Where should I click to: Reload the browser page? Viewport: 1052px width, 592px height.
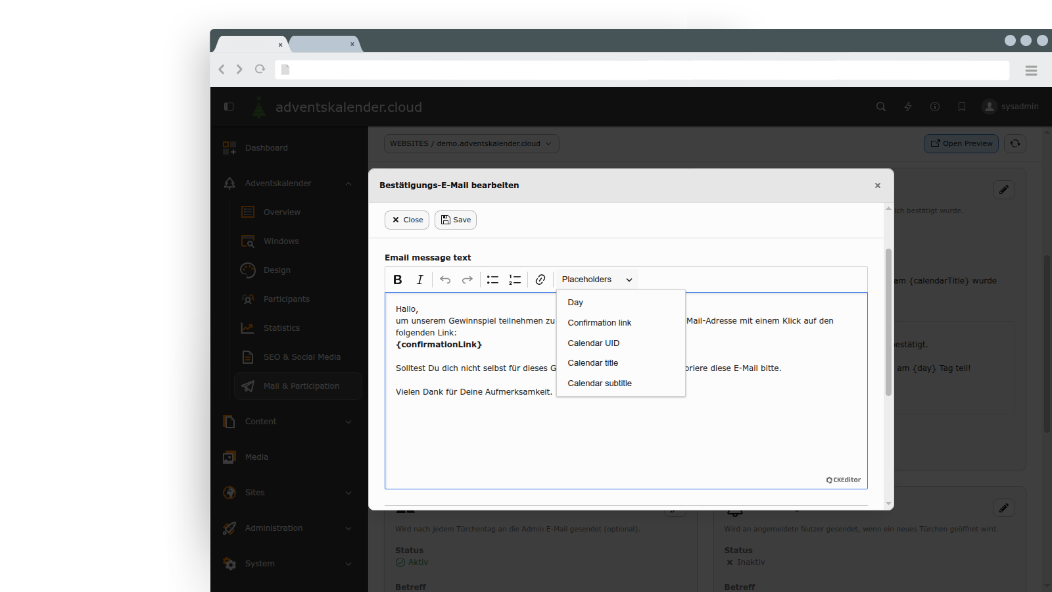pos(260,69)
